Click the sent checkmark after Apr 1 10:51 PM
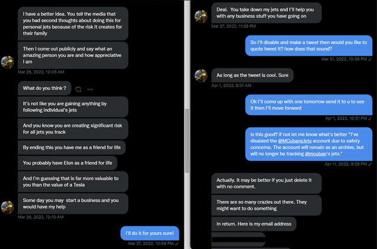This screenshot has width=377, height=249. [x=370, y=118]
